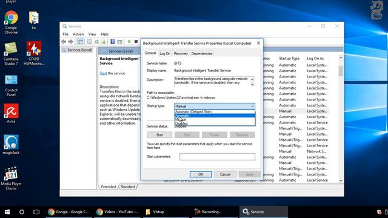This screenshot has height=218, width=388.
Task: Switch to Google - Google Chrome taskbar window
Action: [69, 212]
